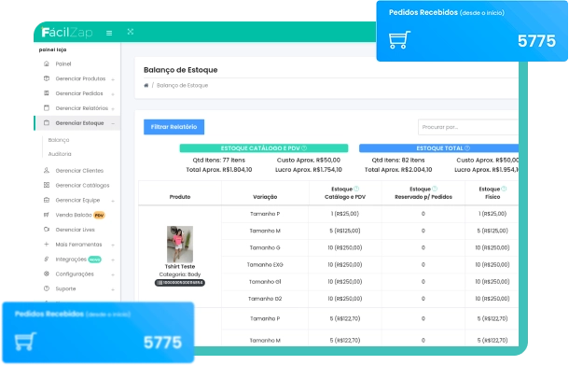Viewport: 569px width, 365px height.
Task: Click the home icon in the breadcrumb
Action: tap(146, 85)
